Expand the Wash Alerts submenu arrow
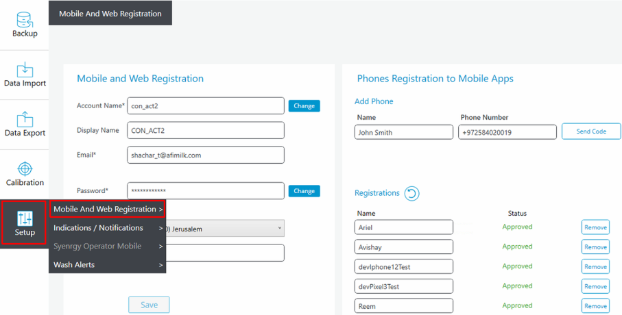This screenshot has height=315, width=622. coord(161,265)
